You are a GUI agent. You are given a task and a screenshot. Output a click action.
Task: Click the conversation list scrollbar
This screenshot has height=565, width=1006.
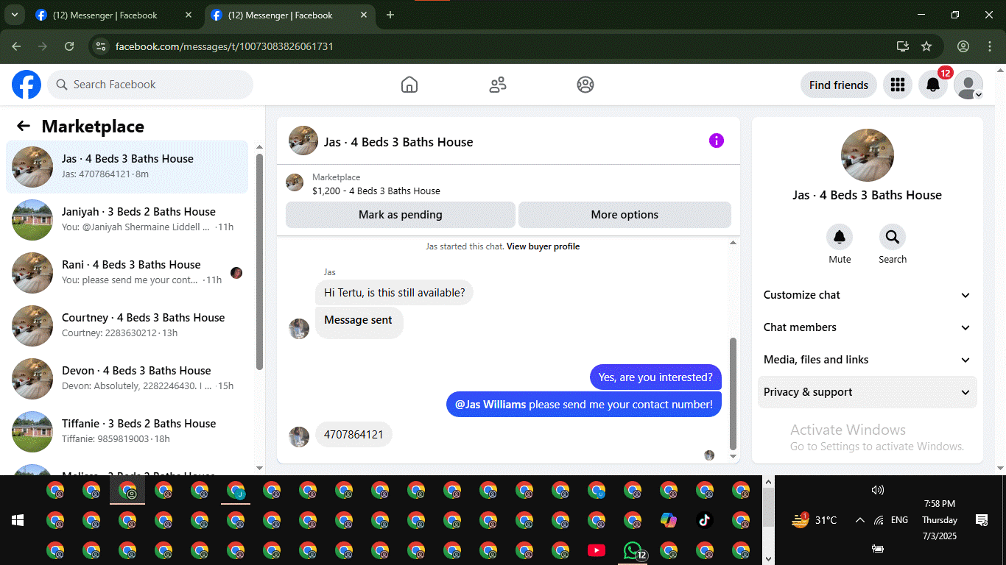coord(259,261)
